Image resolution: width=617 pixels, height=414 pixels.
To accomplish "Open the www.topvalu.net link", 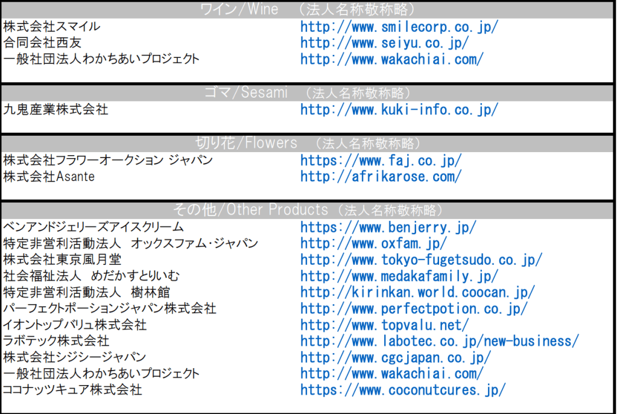I will coord(384,325).
